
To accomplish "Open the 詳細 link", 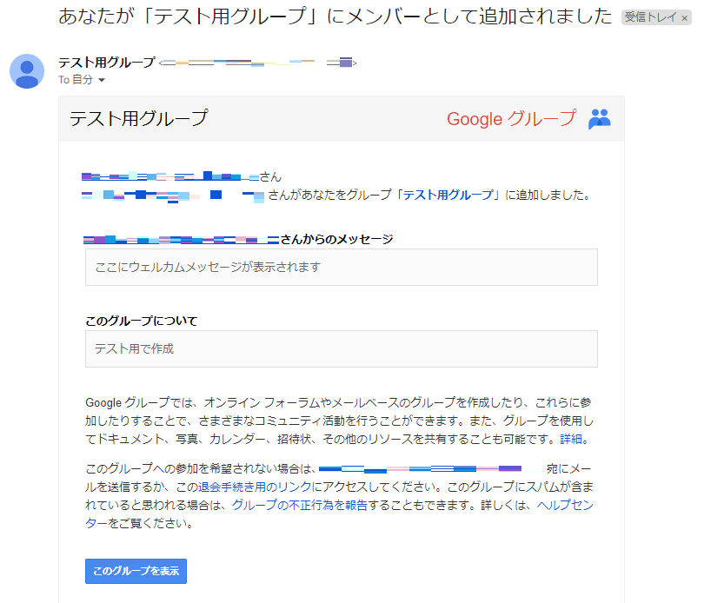I will 571,439.
